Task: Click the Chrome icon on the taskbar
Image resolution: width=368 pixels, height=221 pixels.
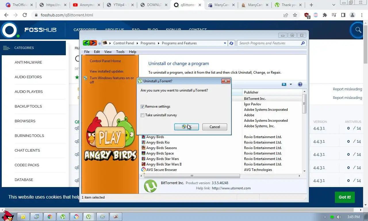Action: tap(49, 217)
